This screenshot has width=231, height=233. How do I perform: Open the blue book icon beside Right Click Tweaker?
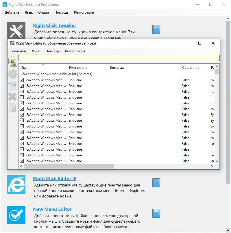click(x=156, y=29)
